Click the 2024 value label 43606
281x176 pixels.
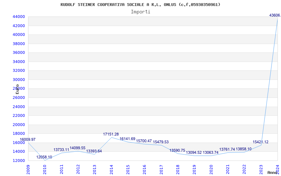[275, 15]
